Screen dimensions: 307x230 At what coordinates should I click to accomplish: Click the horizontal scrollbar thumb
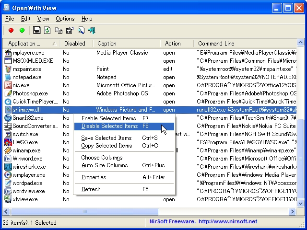click(85, 211)
